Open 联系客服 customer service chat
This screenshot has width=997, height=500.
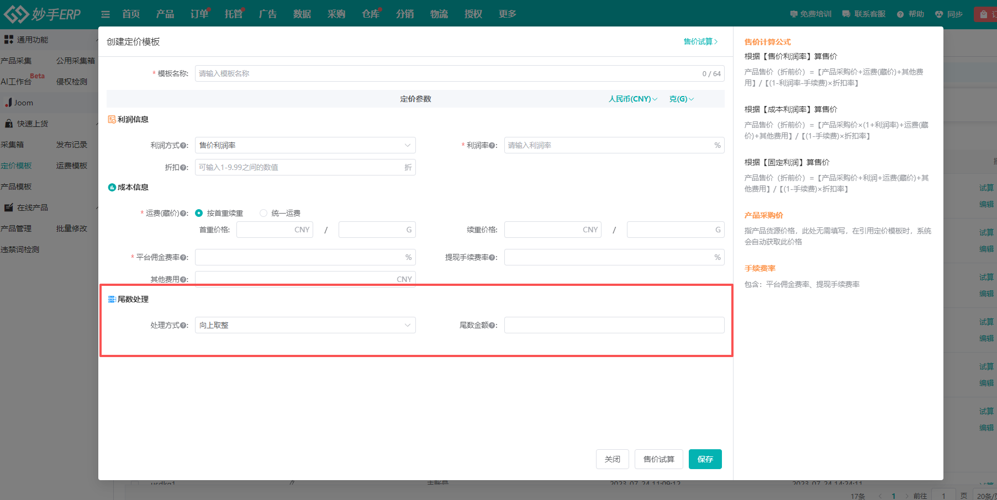(846, 14)
